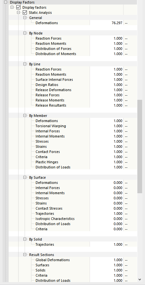The height and width of the screenshot is (285, 145).
Task: Click the vertical scrollbar thumb
Action: (140, 146)
